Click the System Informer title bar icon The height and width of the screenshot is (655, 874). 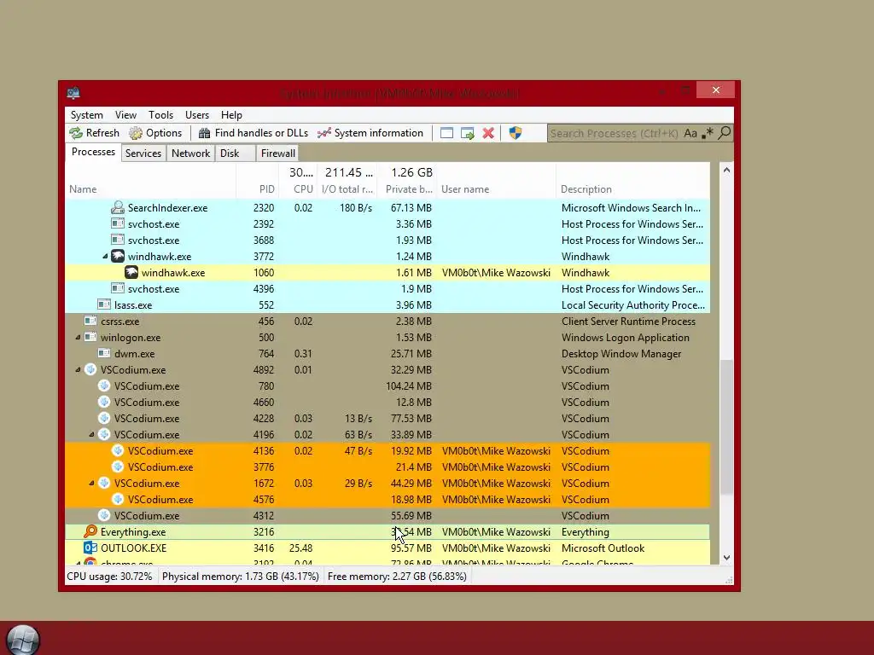73,92
